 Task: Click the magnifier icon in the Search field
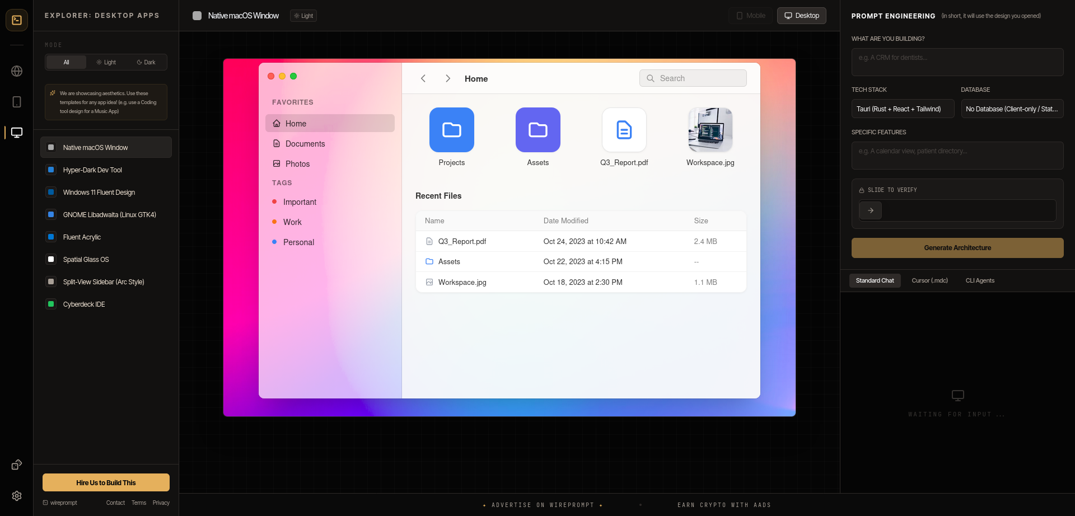[x=651, y=78]
